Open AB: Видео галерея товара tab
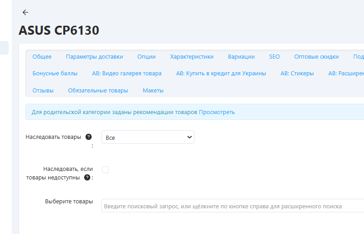 tap(127, 73)
